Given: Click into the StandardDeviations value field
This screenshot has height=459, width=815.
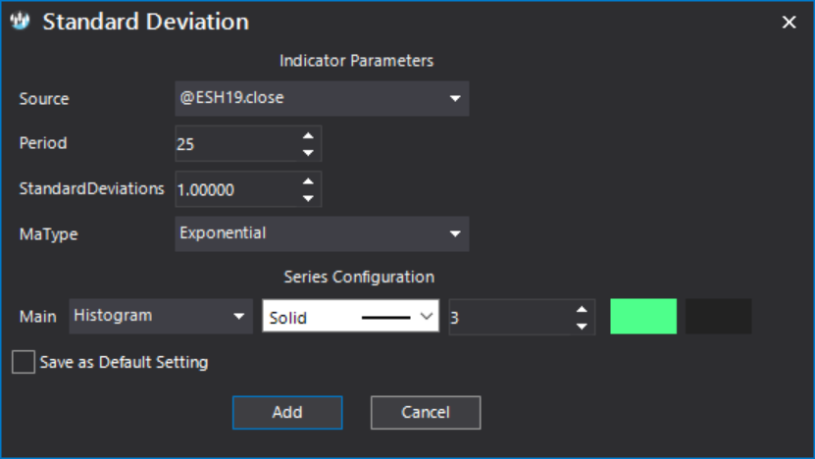Looking at the screenshot, I should point(237,189).
